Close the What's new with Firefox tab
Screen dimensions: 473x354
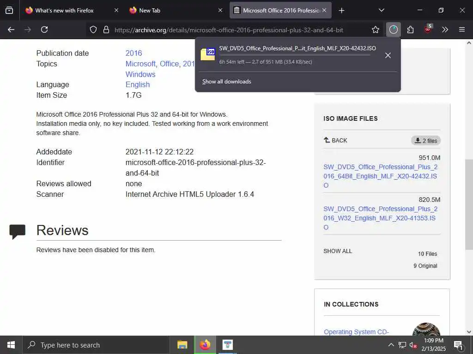(x=116, y=10)
